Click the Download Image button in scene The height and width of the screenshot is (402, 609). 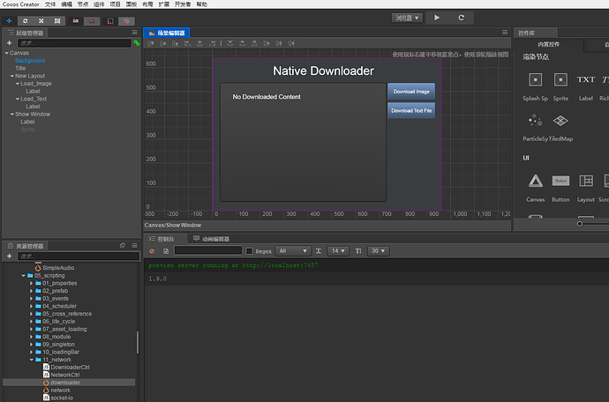tap(411, 92)
